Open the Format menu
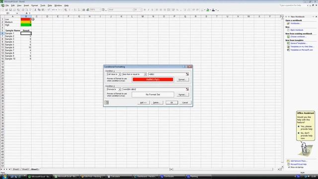Image resolution: width=318 pixels, height=179 pixels. click(34, 5)
